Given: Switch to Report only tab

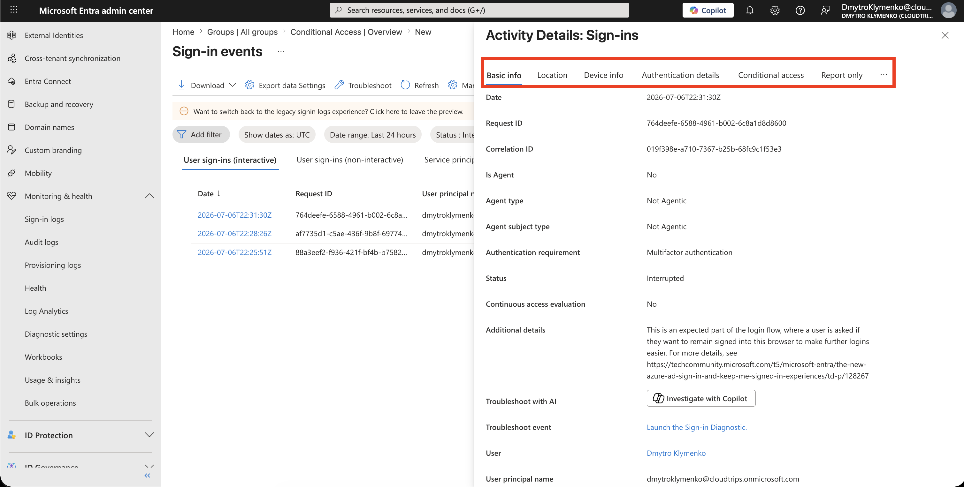Looking at the screenshot, I should click(842, 75).
